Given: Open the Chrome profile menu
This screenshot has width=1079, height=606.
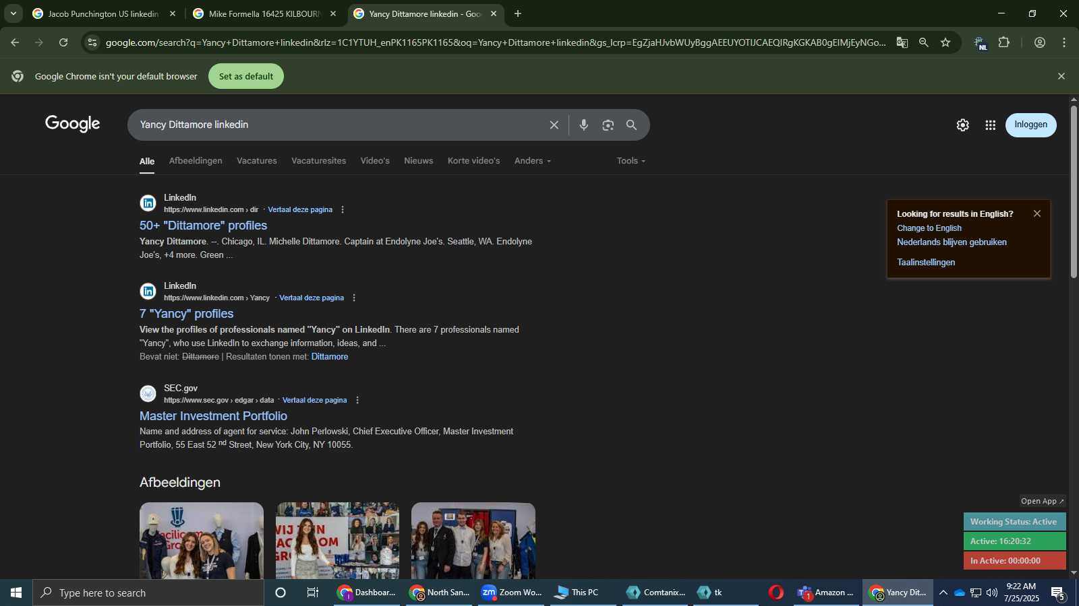Looking at the screenshot, I should coord(1039,42).
